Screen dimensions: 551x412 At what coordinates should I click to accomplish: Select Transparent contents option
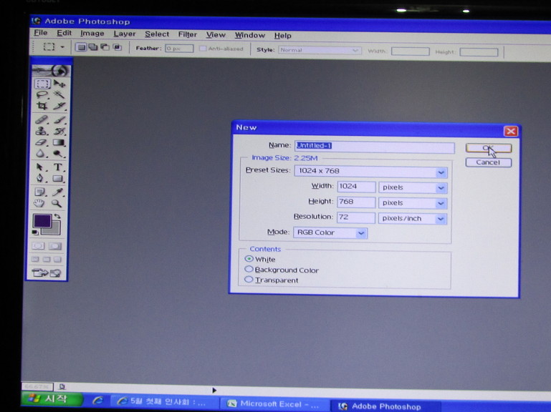coord(249,280)
